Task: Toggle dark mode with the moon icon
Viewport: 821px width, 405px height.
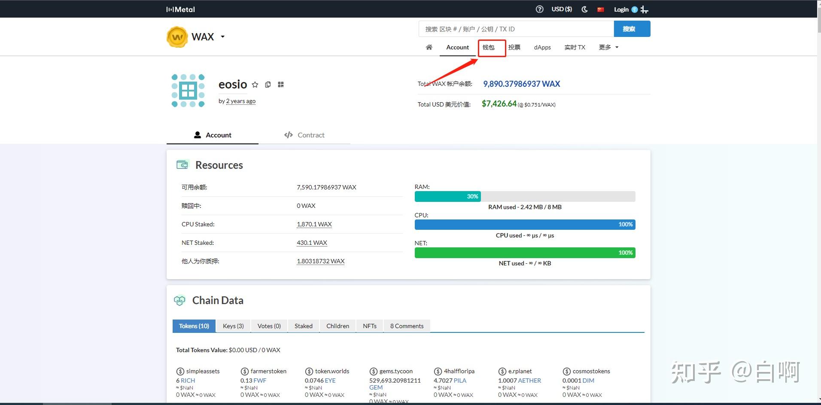Action: pos(584,9)
